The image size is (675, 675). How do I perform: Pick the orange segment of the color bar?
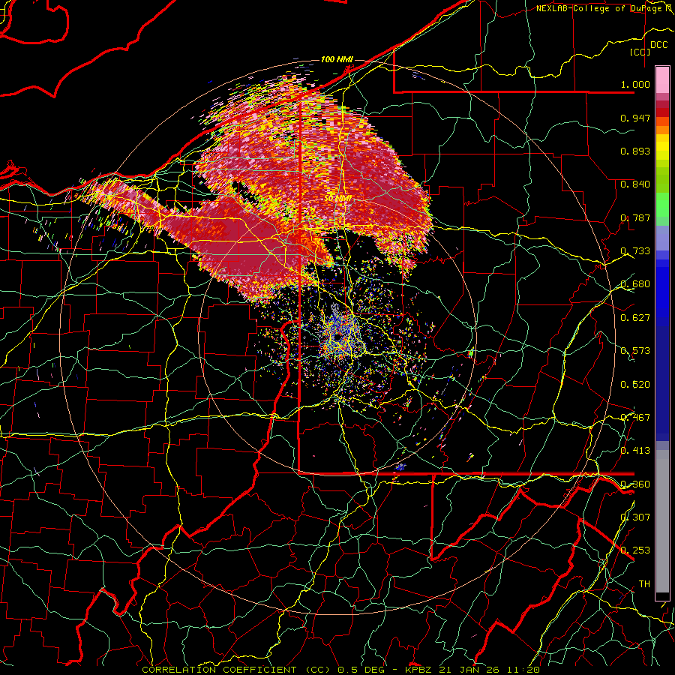click(662, 130)
